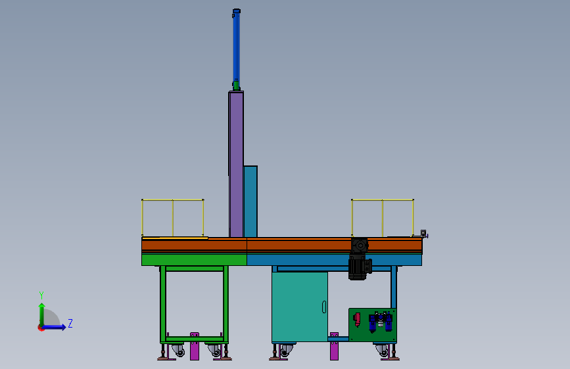Pick the right yellow guard rail frame
Screen dimensions: 570x369
383,217
